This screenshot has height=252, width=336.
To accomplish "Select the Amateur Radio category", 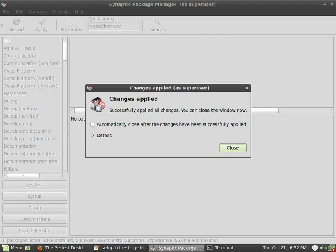I will pyautogui.click(x=32, y=48).
